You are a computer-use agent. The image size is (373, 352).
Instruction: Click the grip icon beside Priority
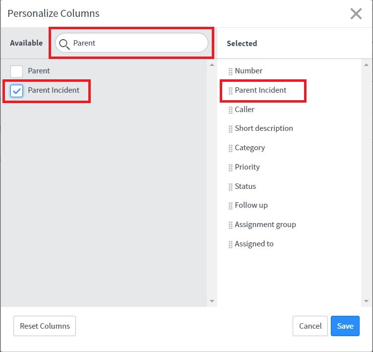coord(231,168)
